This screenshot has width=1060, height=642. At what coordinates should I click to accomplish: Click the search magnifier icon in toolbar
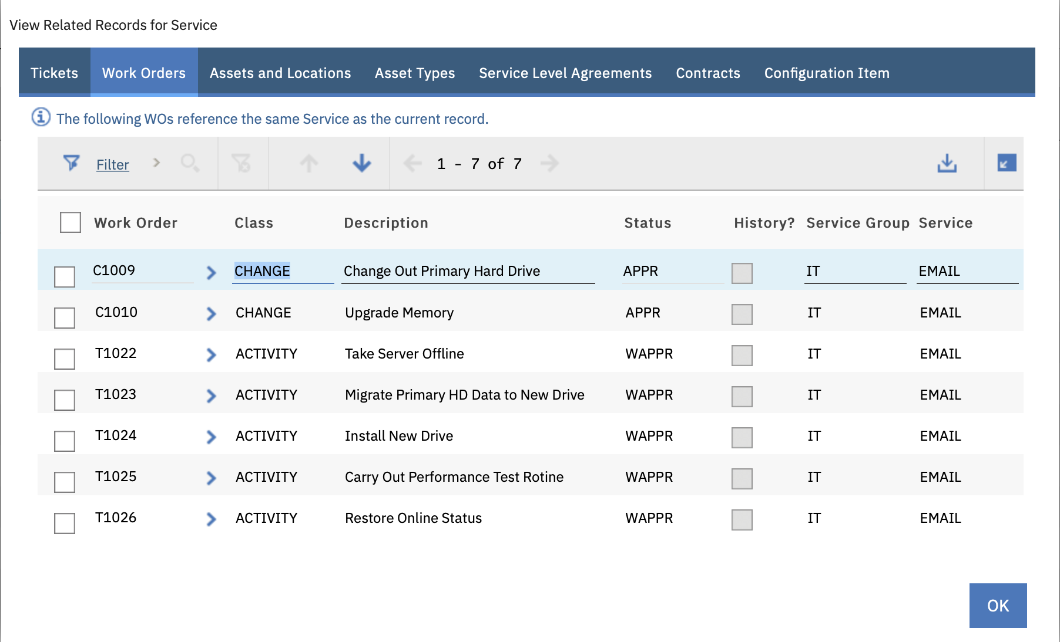(x=190, y=163)
